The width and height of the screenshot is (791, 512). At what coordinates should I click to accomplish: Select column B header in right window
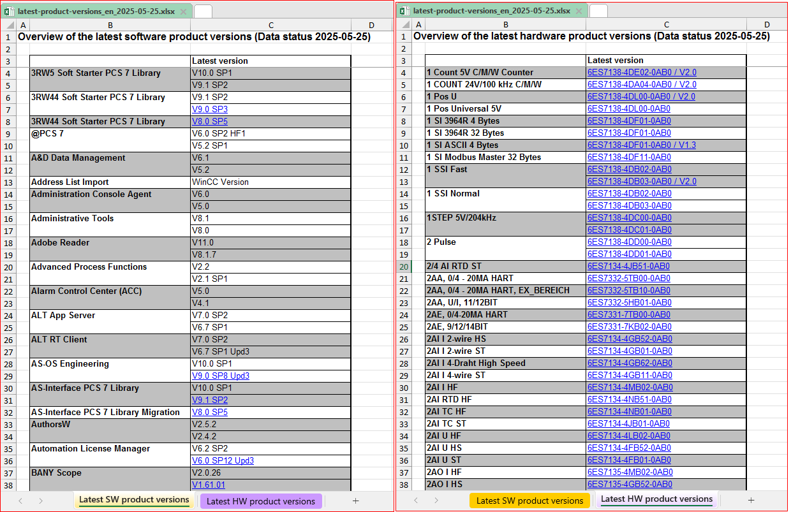506,25
